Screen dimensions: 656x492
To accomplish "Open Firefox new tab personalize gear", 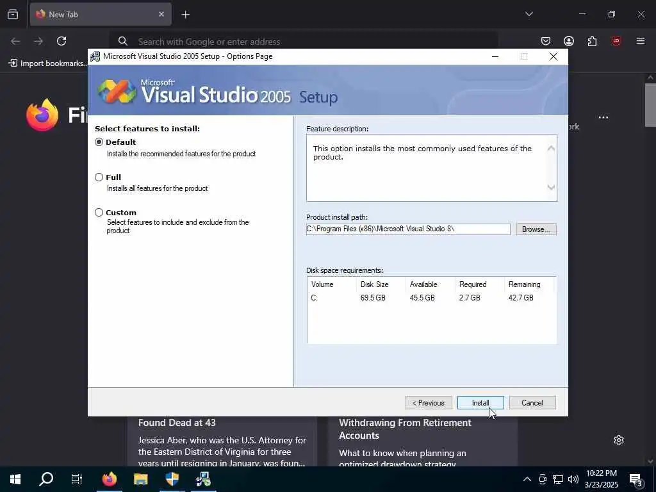I will [x=619, y=440].
